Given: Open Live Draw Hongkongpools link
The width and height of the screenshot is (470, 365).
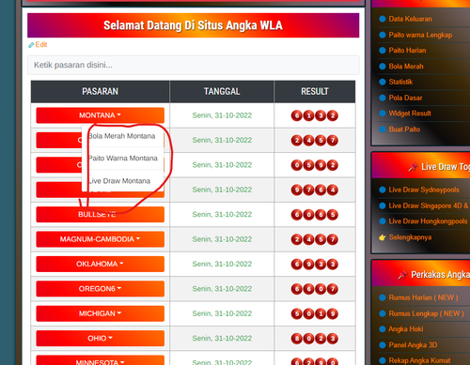Looking at the screenshot, I should [x=428, y=221].
